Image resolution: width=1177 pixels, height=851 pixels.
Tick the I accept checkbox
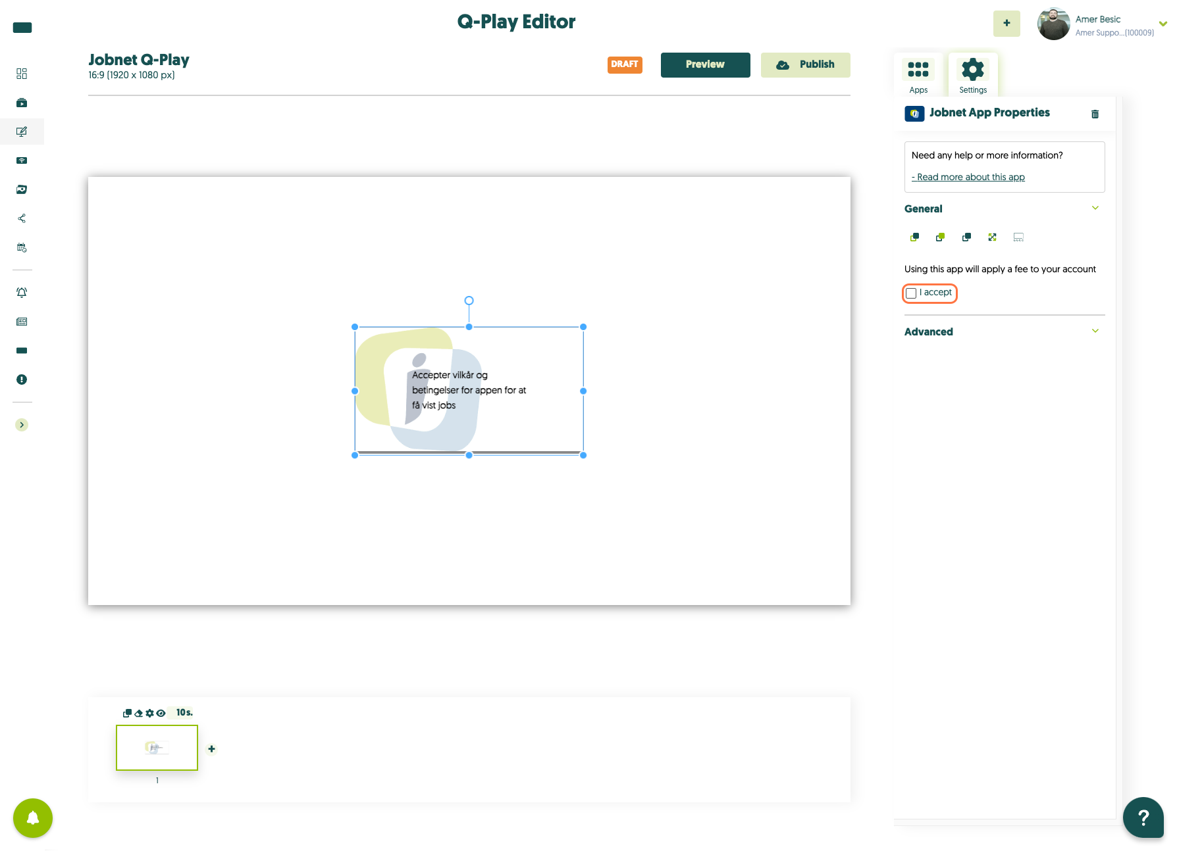[911, 293]
